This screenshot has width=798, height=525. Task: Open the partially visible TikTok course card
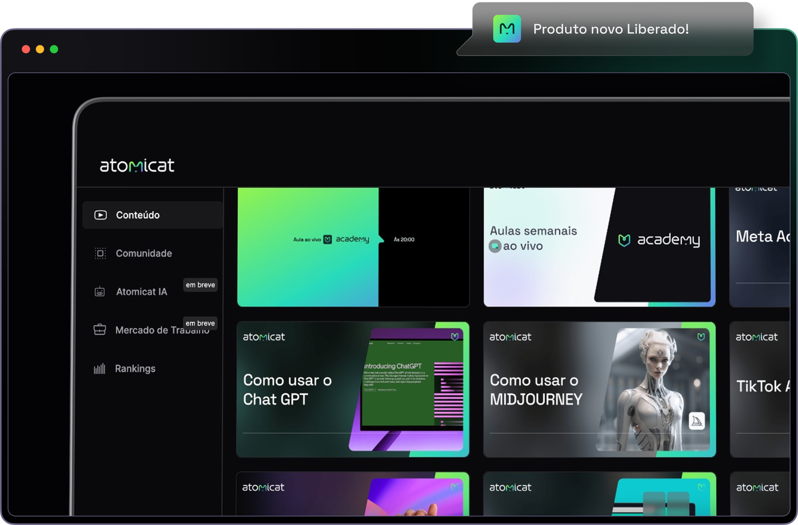pos(760,389)
